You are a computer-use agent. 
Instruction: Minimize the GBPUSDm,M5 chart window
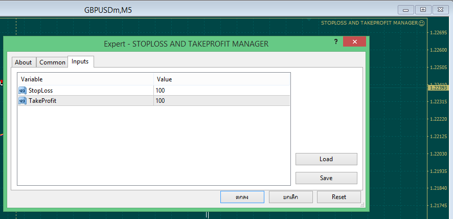(405, 10)
